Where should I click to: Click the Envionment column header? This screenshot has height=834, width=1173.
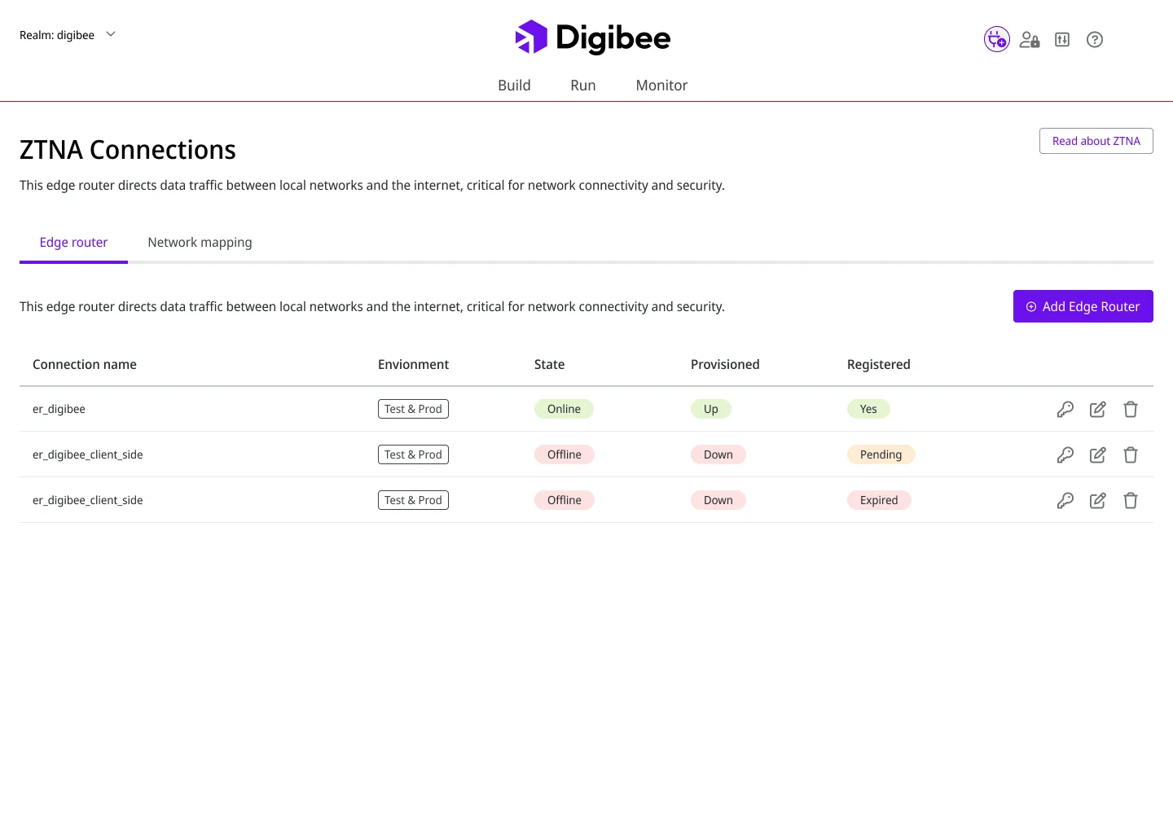click(x=413, y=365)
